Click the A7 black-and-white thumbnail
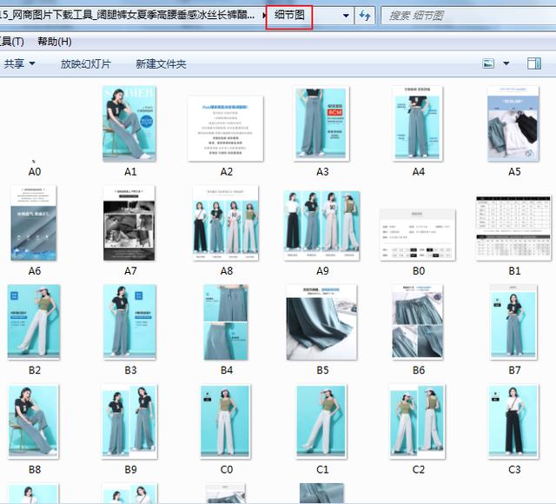 pyautogui.click(x=130, y=223)
